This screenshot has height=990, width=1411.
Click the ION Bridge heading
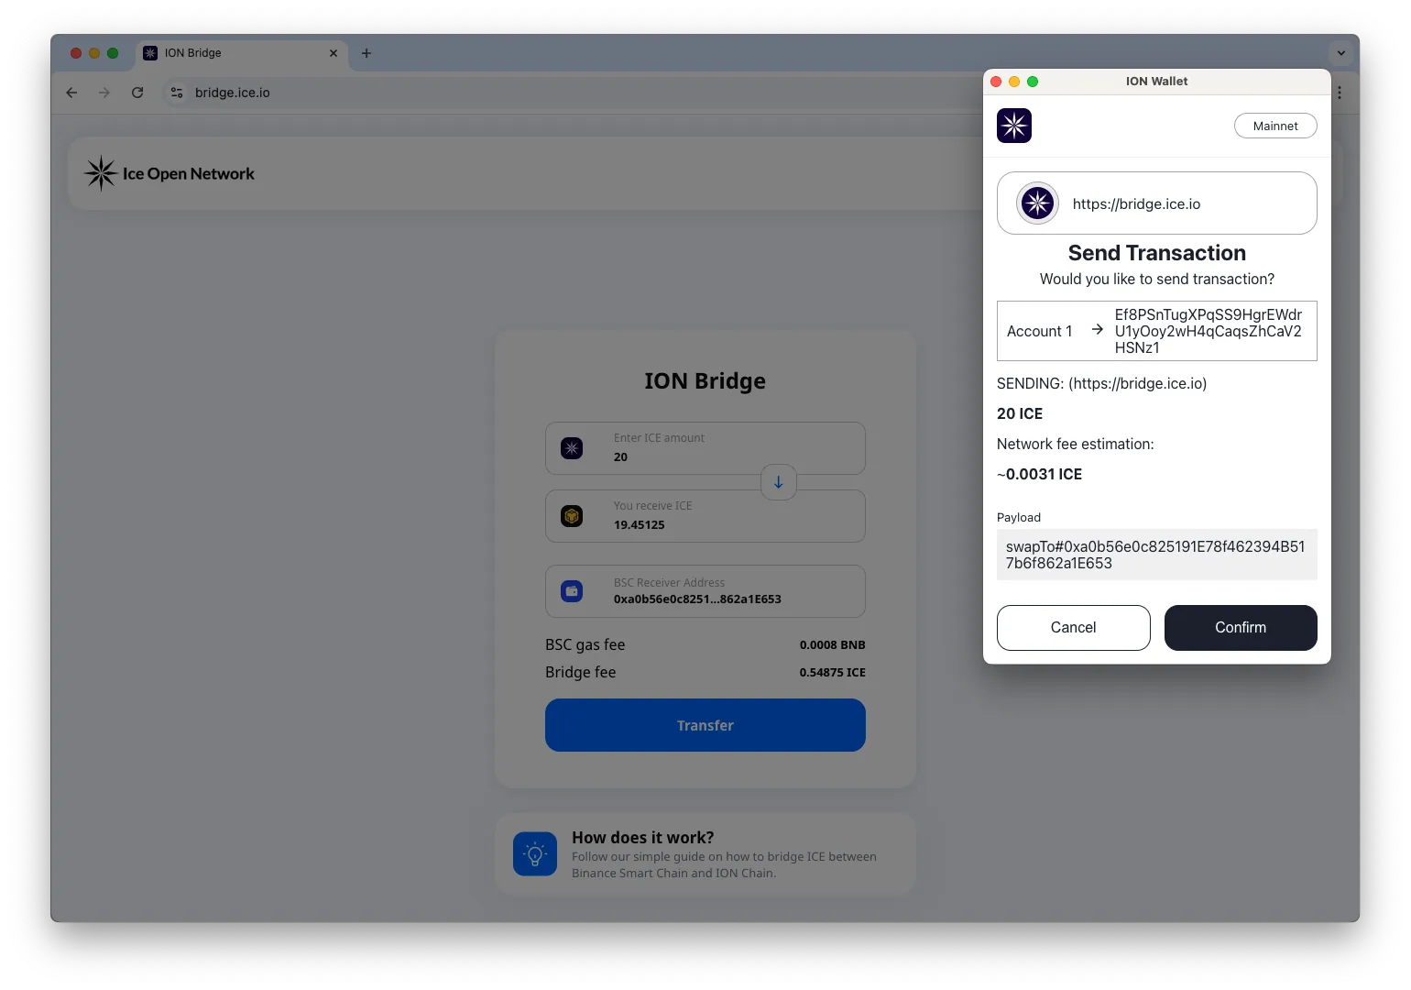tap(705, 380)
